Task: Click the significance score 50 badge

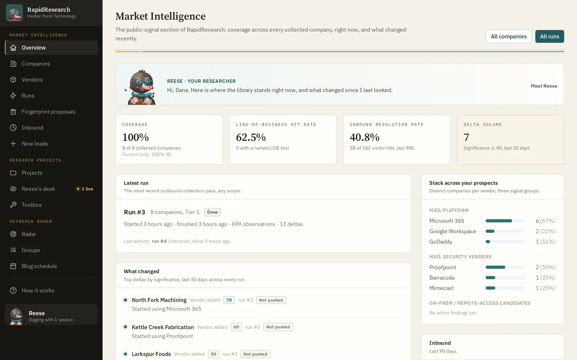Action: pyautogui.click(x=214, y=354)
